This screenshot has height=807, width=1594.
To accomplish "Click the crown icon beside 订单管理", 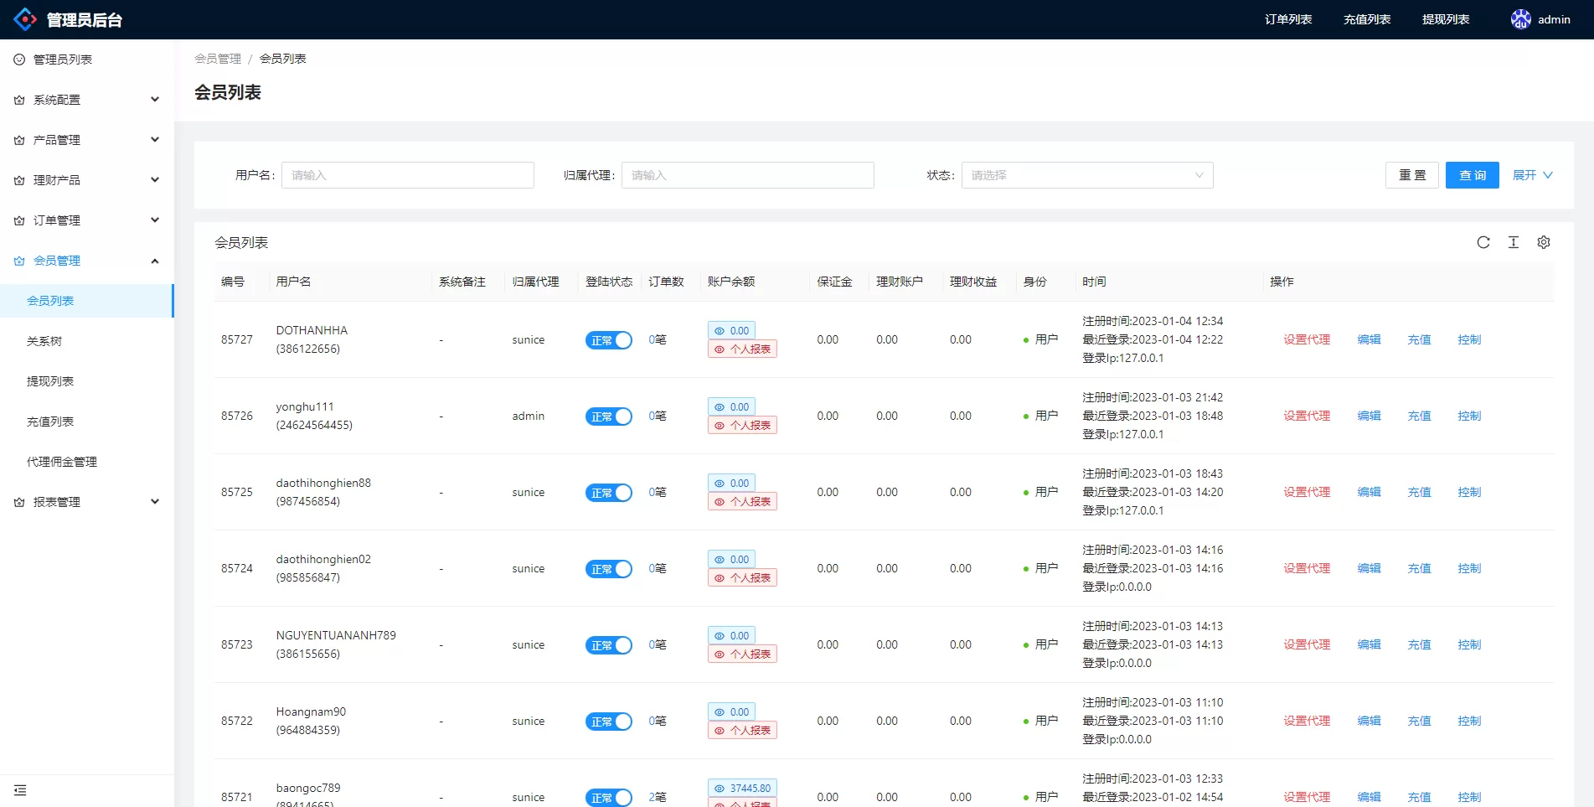I will [x=19, y=220].
